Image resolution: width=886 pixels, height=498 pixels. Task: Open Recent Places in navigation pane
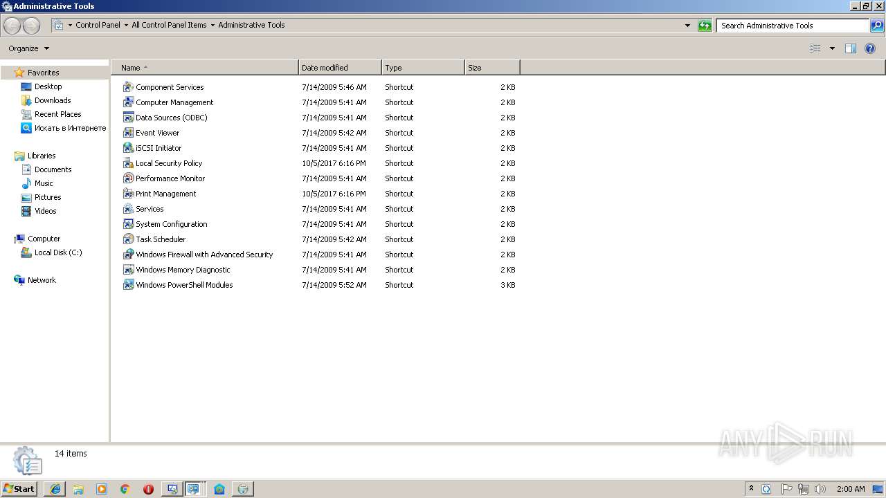(57, 114)
